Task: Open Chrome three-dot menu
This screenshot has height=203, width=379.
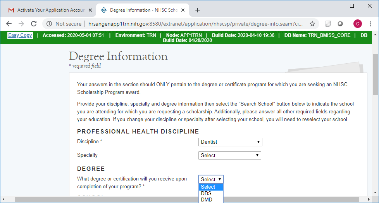Action: pos(370,24)
